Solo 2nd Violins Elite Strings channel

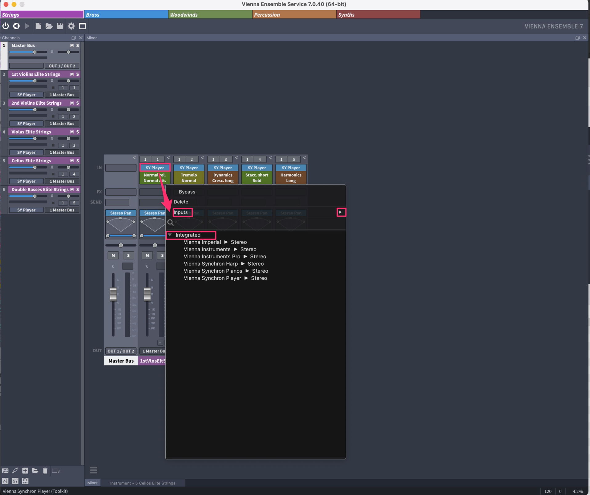coord(78,103)
